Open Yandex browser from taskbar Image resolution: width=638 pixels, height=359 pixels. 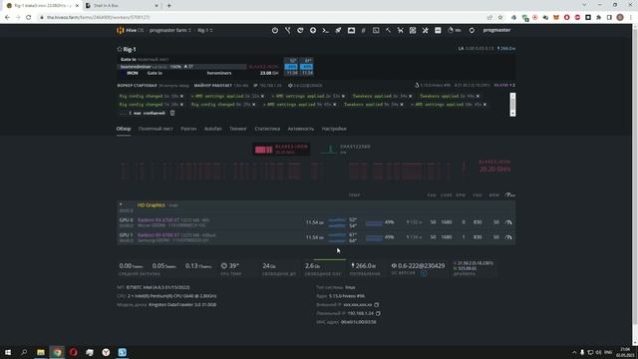(106, 352)
